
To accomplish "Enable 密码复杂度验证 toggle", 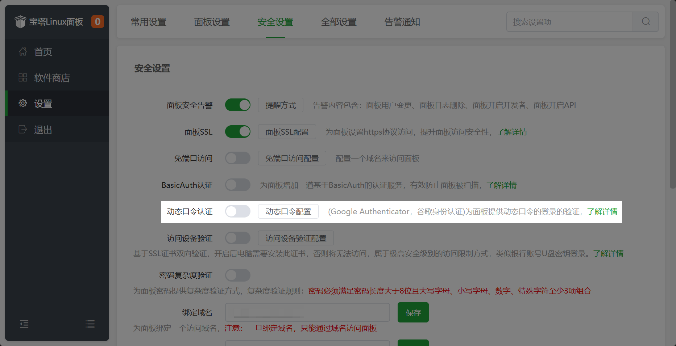I will pos(238,275).
